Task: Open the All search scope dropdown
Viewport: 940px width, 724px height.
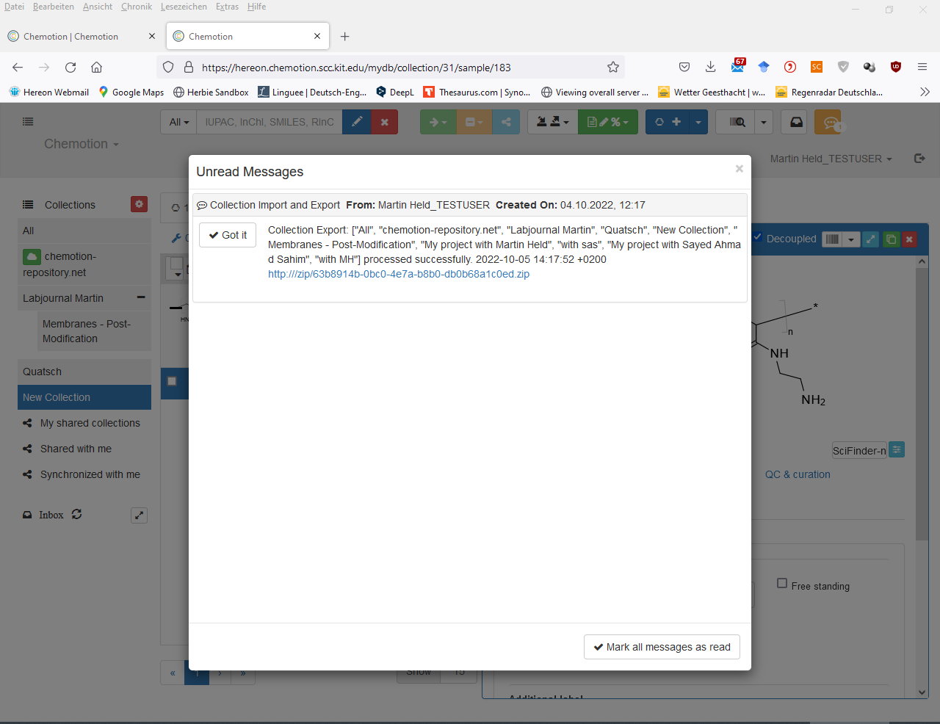Action: pos(178,122)
